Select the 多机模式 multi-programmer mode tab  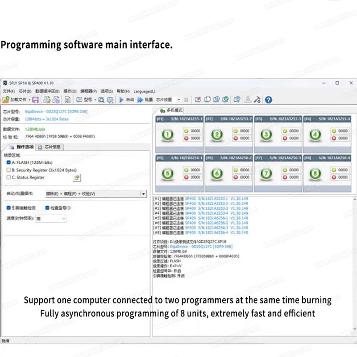click(171, 110)
